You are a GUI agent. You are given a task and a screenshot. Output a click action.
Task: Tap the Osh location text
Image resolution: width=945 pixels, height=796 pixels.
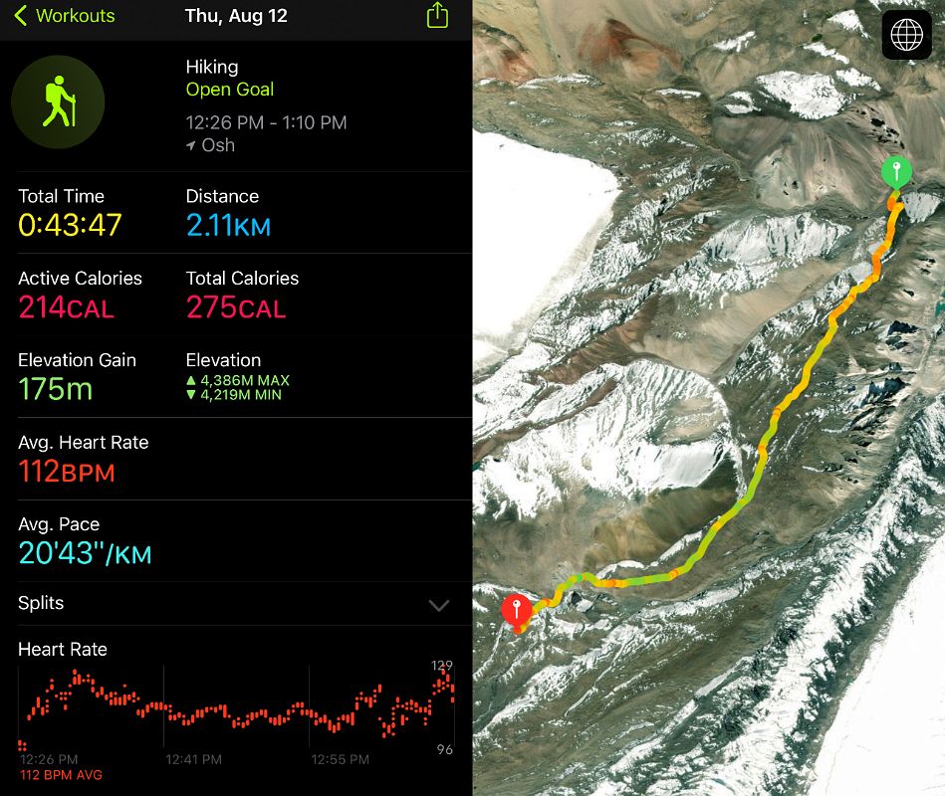pos(218,145)
